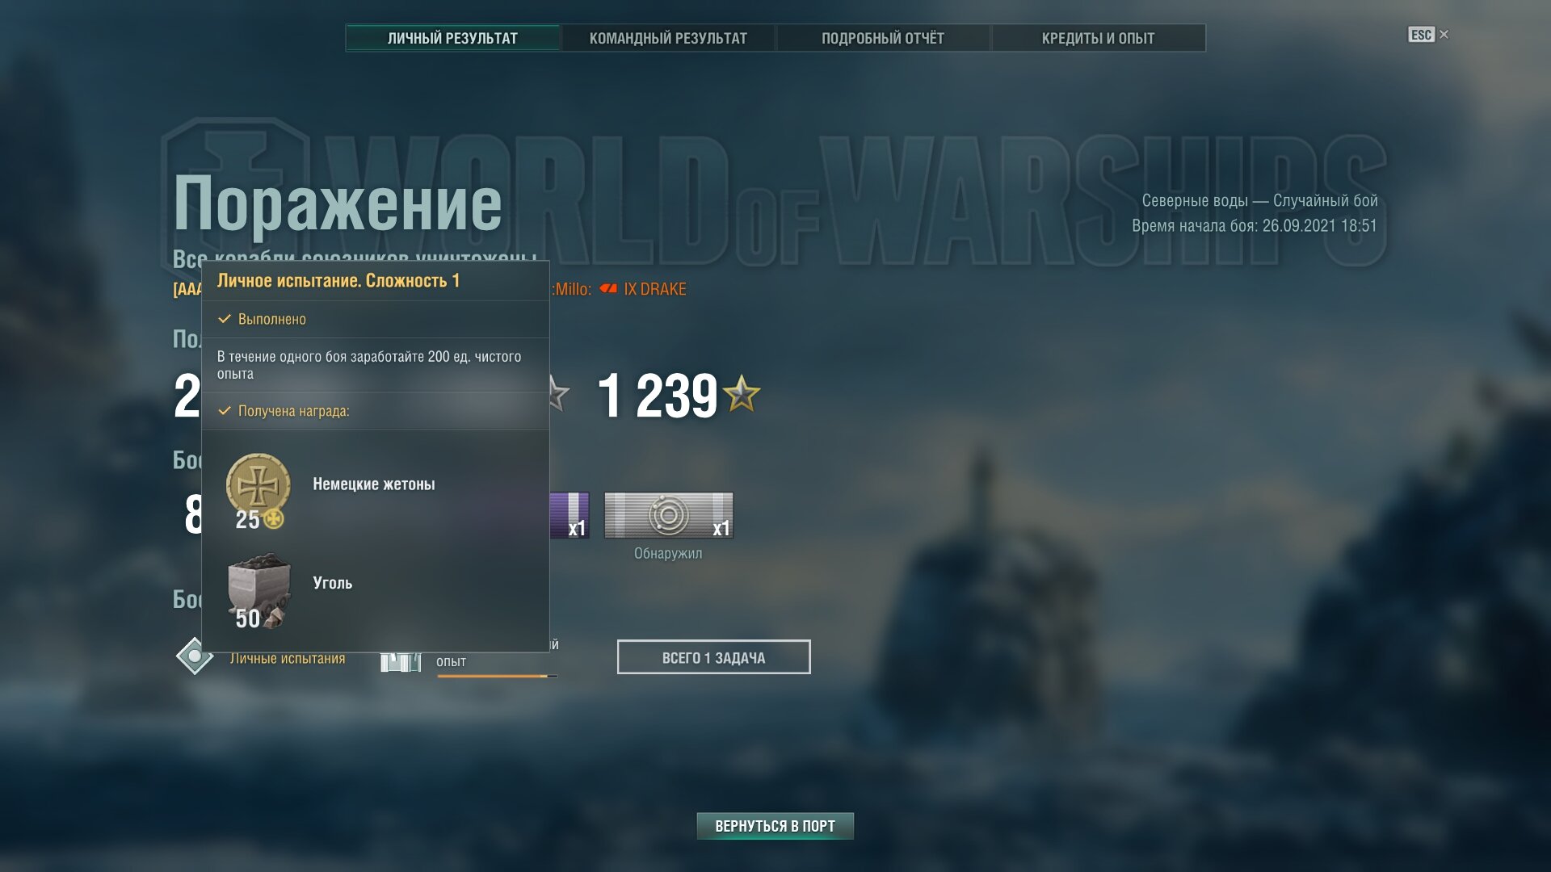Close the results screen with ESC
This screenshot has height=872, width=1551.
click(x=1427, y=35)
